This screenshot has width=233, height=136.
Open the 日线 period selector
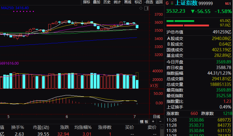click(x=157, y=117)
